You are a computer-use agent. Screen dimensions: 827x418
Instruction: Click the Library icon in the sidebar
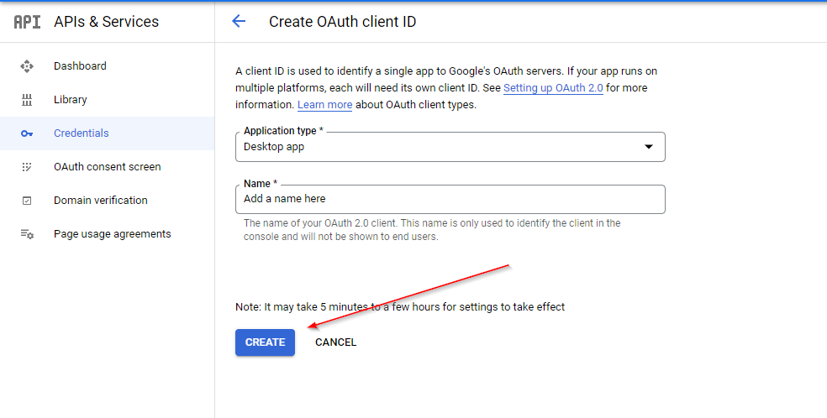(27, 100)
